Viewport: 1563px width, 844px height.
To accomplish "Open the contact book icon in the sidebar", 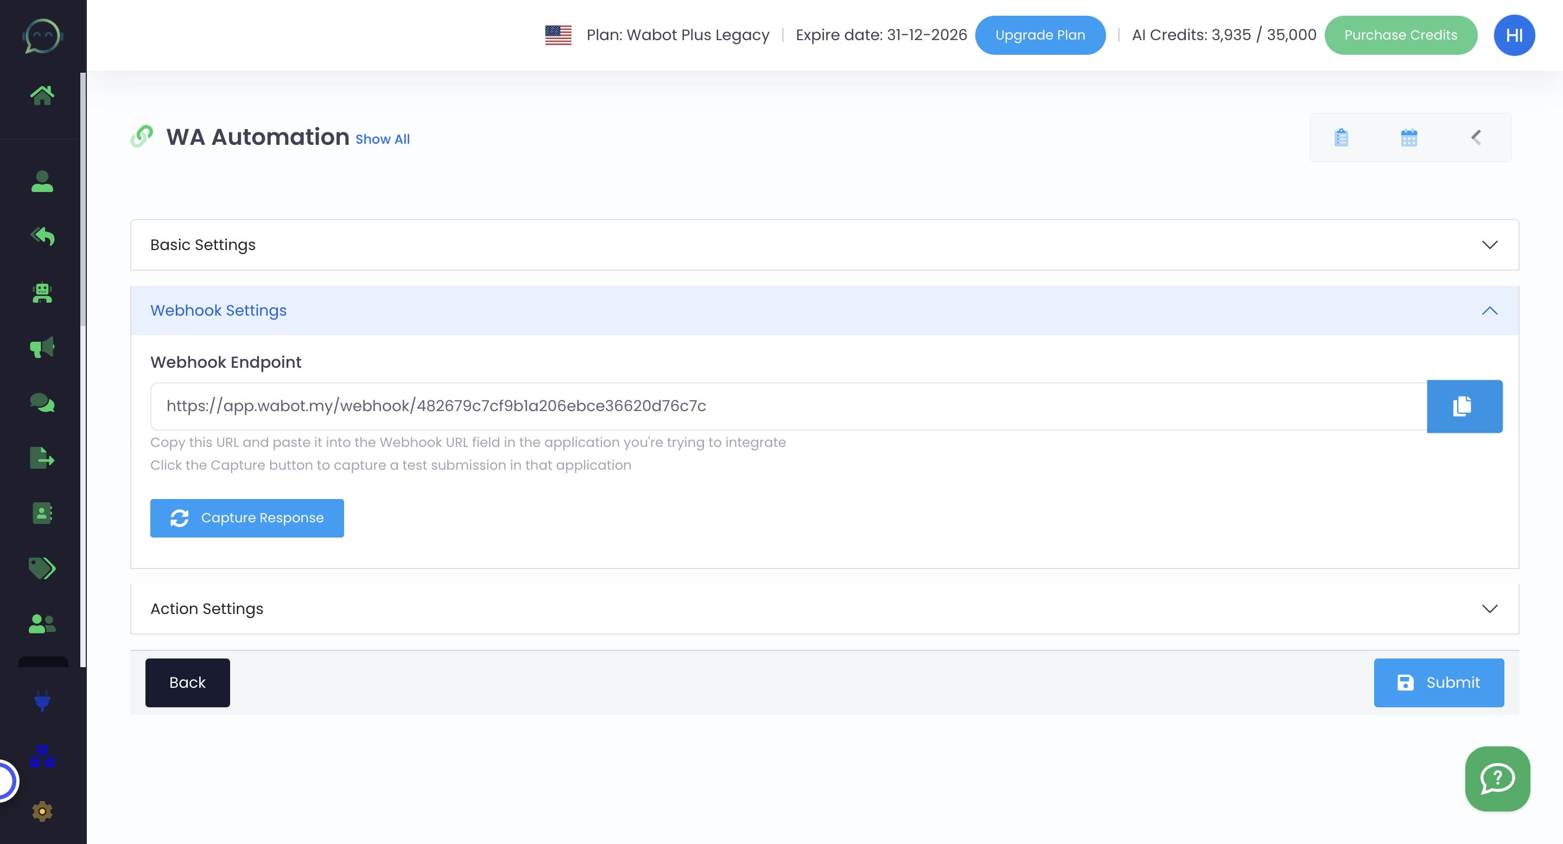I will click(41, 514).
